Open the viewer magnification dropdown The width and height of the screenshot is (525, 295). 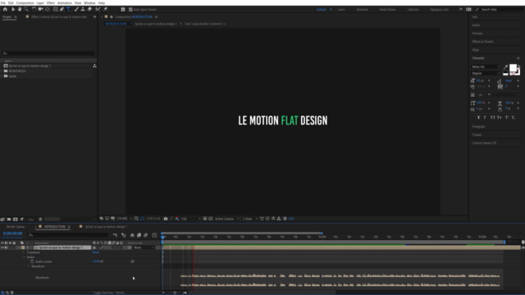coord(125,219)
